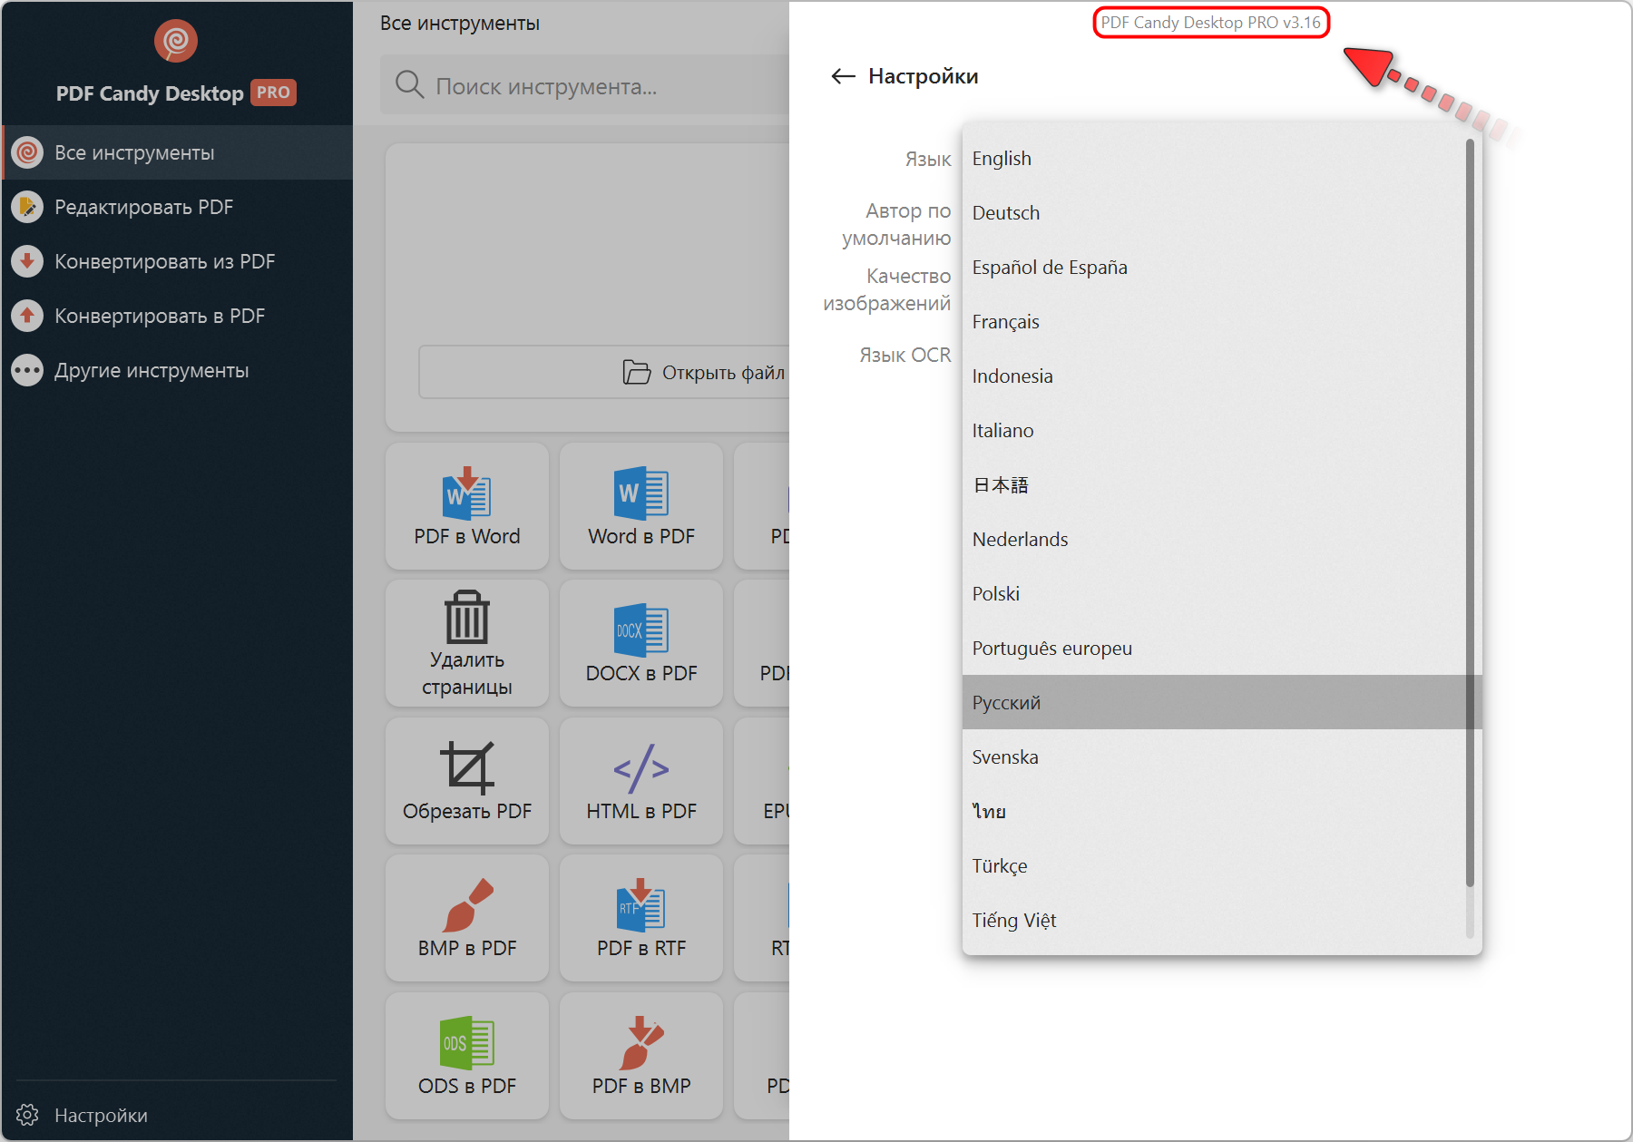This screenshot has height=1142, width=1633.
Task: Choose Türkçe language option
Action: point(1214,865)
